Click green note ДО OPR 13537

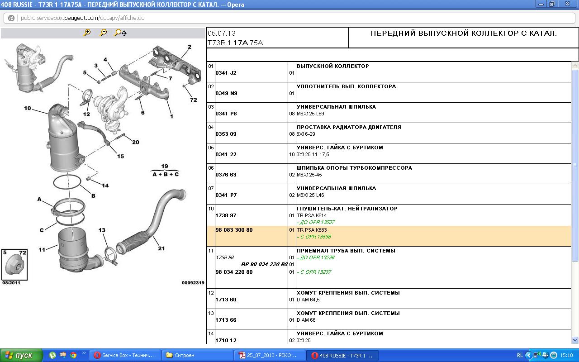pos(316,222)
